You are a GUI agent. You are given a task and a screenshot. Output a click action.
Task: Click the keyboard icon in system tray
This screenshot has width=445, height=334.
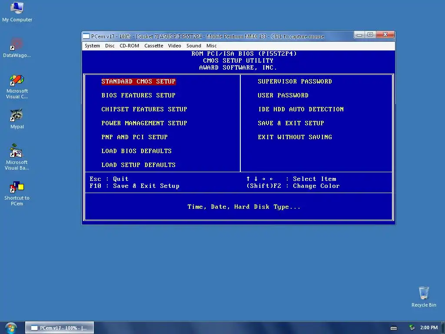[x=394, y=328]
